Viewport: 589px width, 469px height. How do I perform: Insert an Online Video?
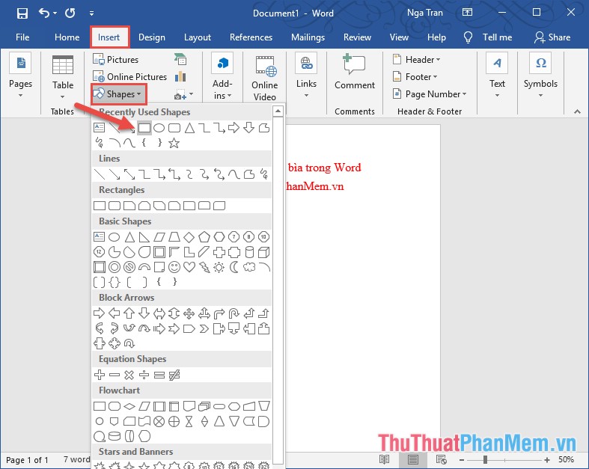click(x=264, y=78)
